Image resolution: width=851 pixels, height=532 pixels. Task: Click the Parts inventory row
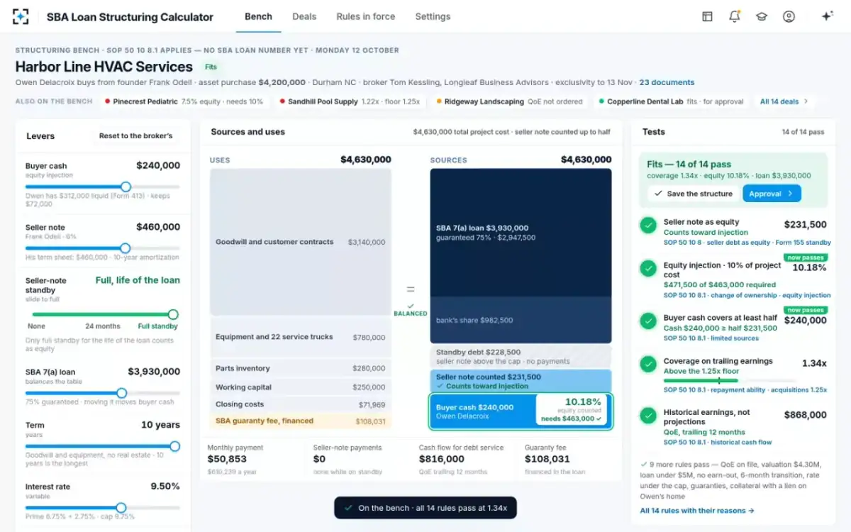(300, 369)
